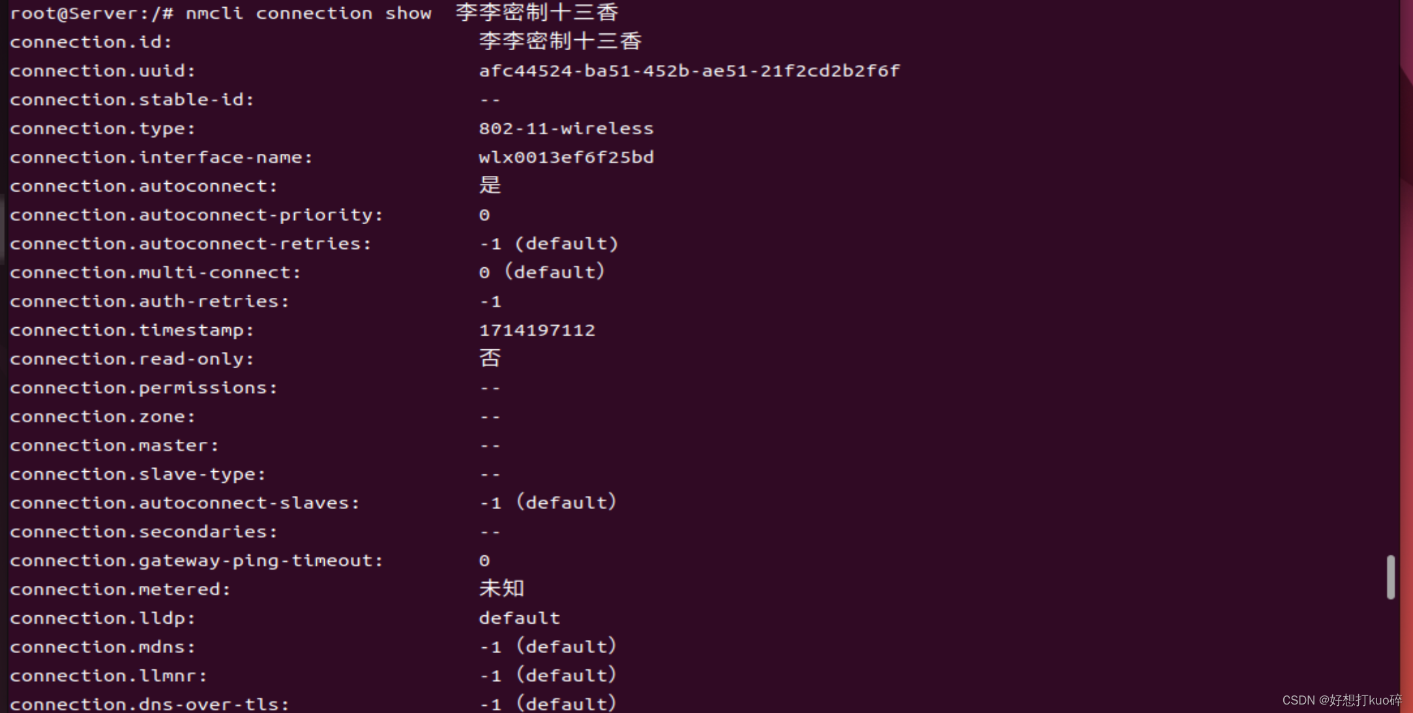Click the connection.id value 李李密制十三香
Image resolution: width=1413 pixels, height=713 pixels.
pyautogui.click(x=560, y=42)
